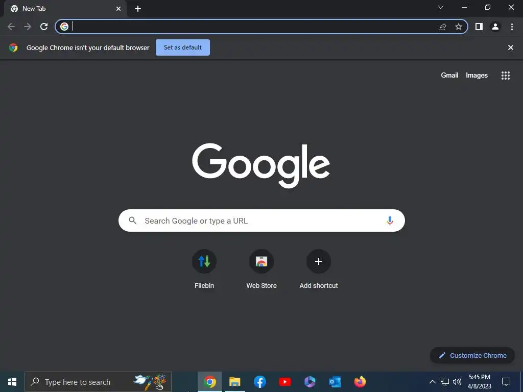Click the Google logo

coord(261,166)
